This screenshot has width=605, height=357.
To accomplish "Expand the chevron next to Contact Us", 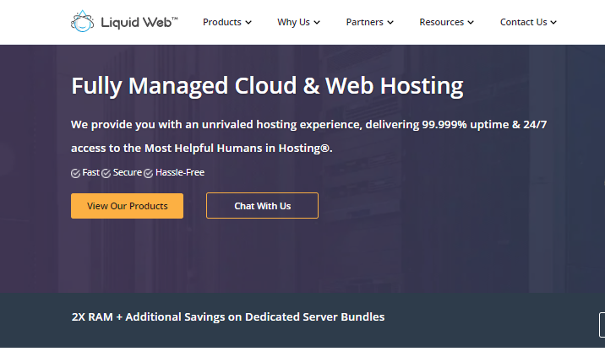I will click(x=553, y=23).
